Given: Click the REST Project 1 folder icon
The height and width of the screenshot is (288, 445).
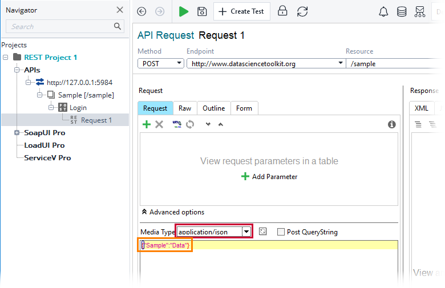Looking at the screenshot, I should (17, 57).
